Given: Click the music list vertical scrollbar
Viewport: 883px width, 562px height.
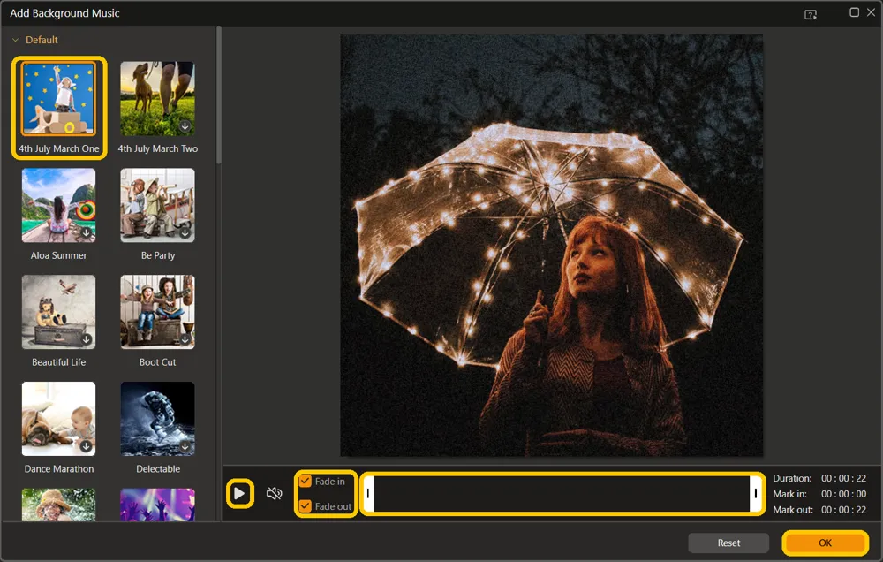Looking at the screenshot, I should point(218,95).
